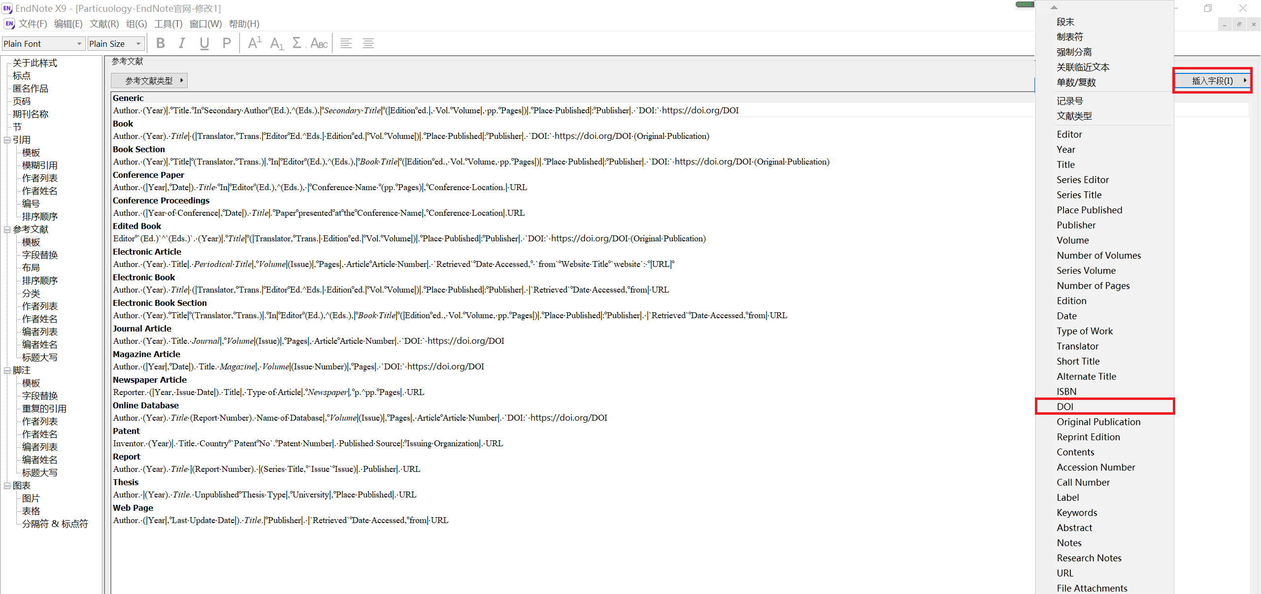Click the Generic template text line
This screenshot has width=1261, height=594.
click(426, 110)
